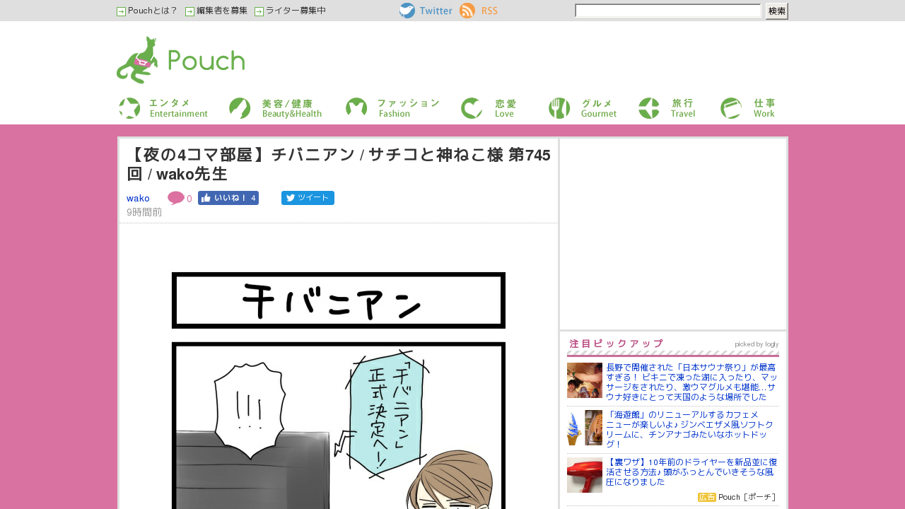Open the 恋愛 Love menu
Viewport: 905px width, 509px height.
tap(489, 108)
